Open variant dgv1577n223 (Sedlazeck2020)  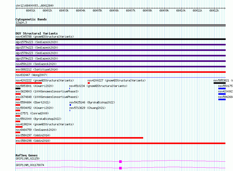point(37,48)
